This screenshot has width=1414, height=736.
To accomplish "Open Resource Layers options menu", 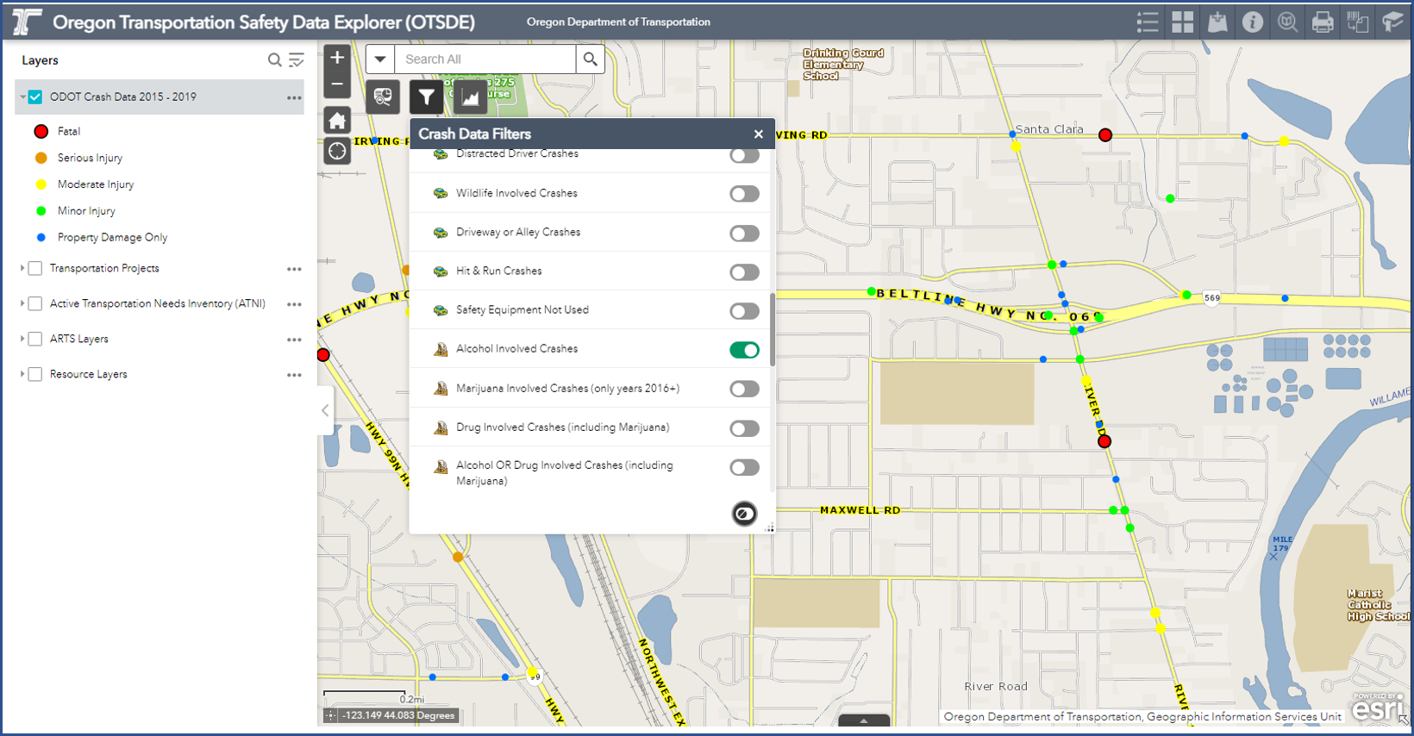I will 294,375.
